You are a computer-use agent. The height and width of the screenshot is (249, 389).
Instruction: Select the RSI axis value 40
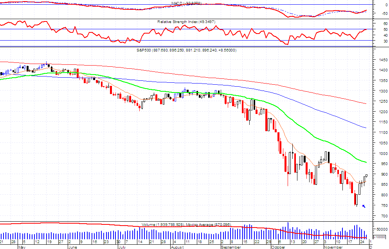point(385,36)
